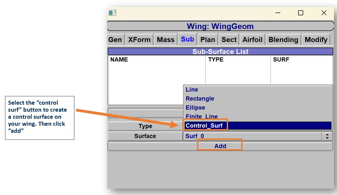Image resolution: width=337 pixels, height=195 pixels.
Task: Click the SURF column header
Action: tap(281, 60)
